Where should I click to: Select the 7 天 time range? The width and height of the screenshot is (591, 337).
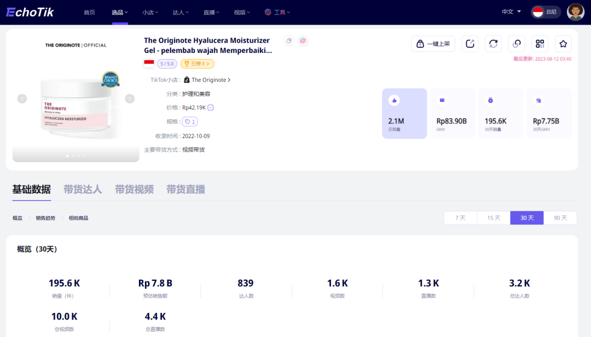(460, 218)
